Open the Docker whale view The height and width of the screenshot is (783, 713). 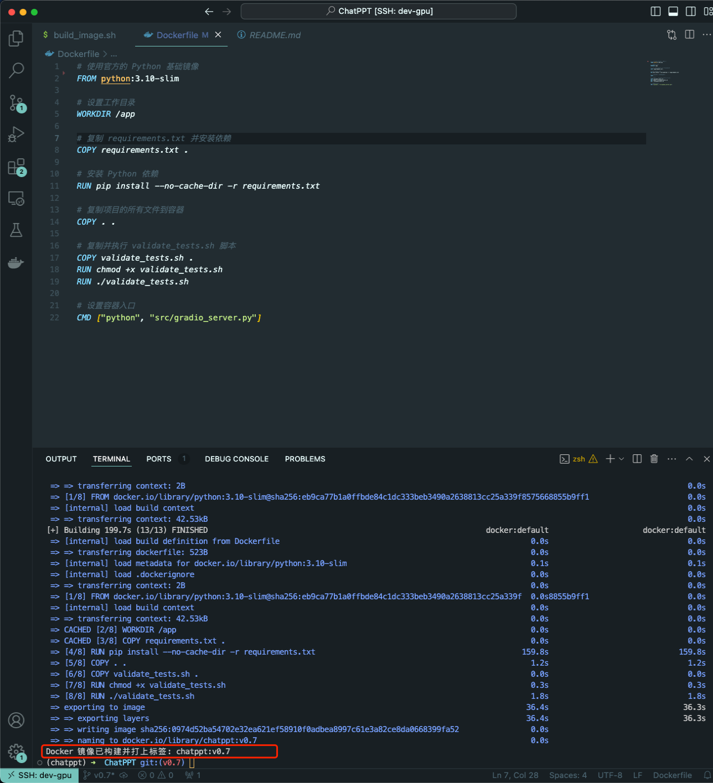[16, 262]
